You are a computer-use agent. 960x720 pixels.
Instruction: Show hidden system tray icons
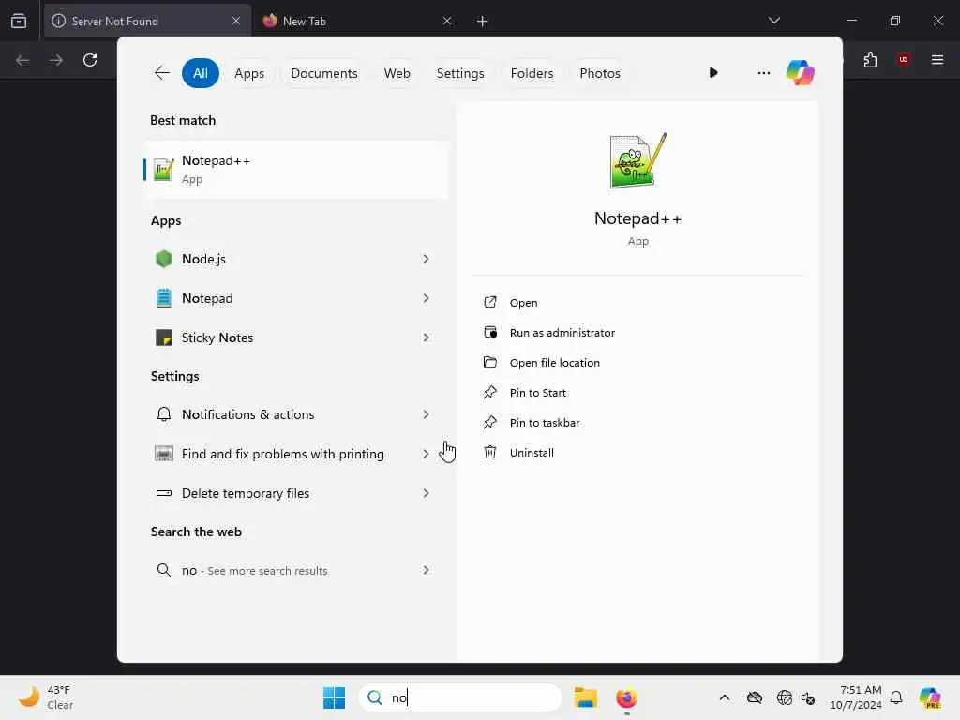click(725, 697)
